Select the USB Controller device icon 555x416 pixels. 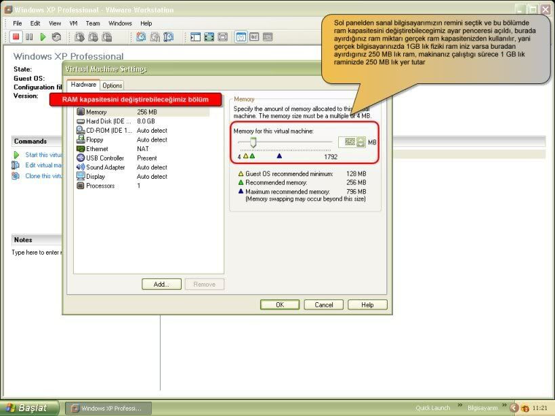pos(81,158)
